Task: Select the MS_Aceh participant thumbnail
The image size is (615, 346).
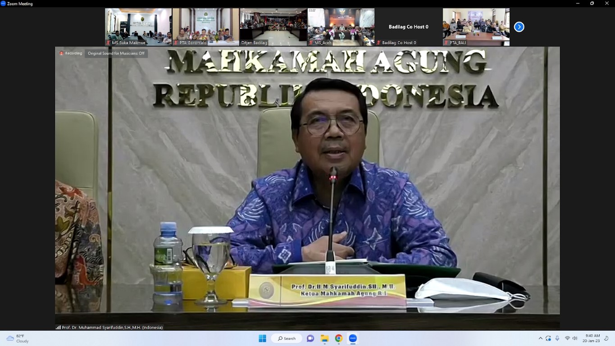Action: click(x=341, y=27)
